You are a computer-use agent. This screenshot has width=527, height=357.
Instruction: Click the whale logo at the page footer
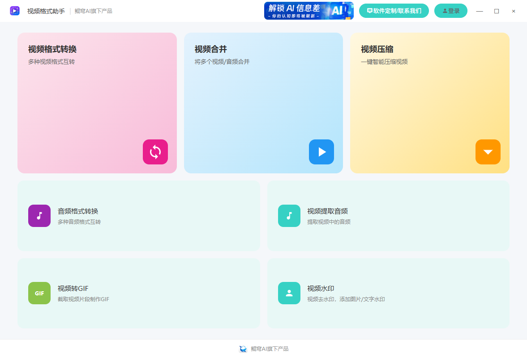(243, 349)
